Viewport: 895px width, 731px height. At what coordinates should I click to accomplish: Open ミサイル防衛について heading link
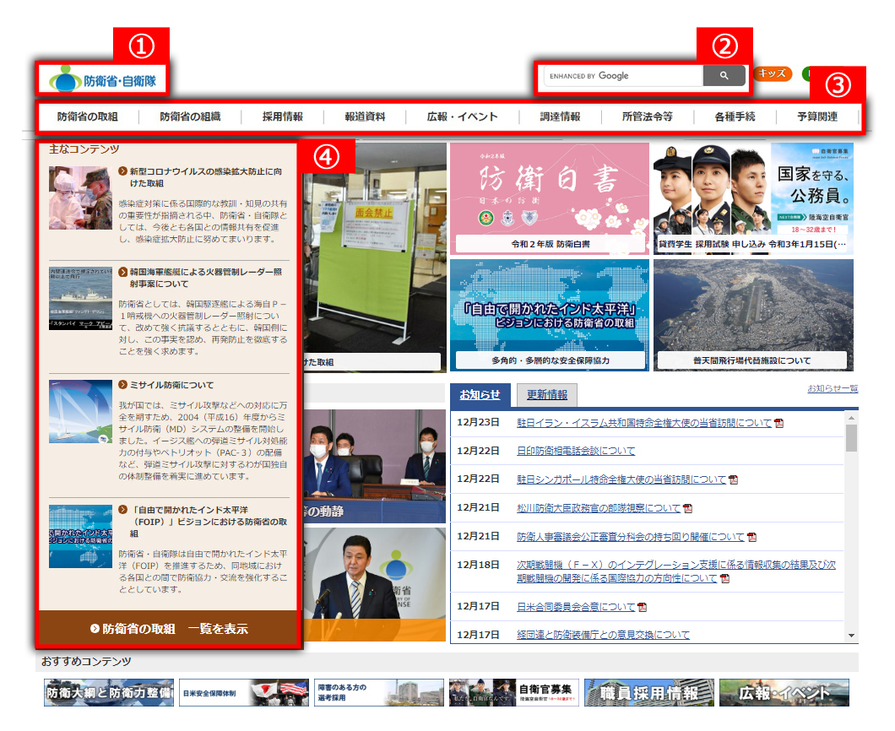pos(171,385)
